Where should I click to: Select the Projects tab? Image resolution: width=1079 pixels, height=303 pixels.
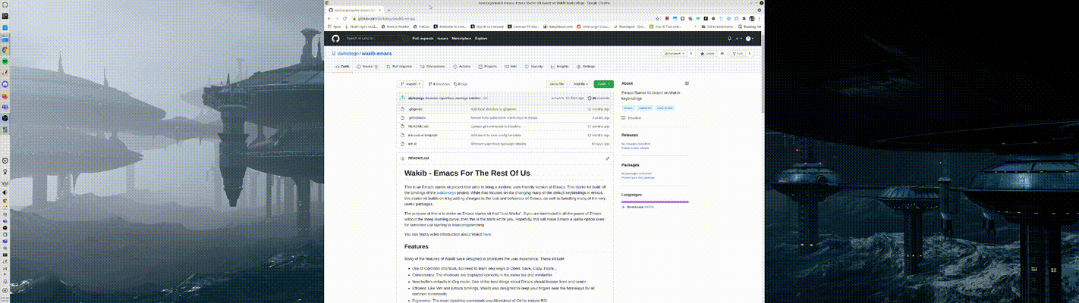(x=487, y=66)
